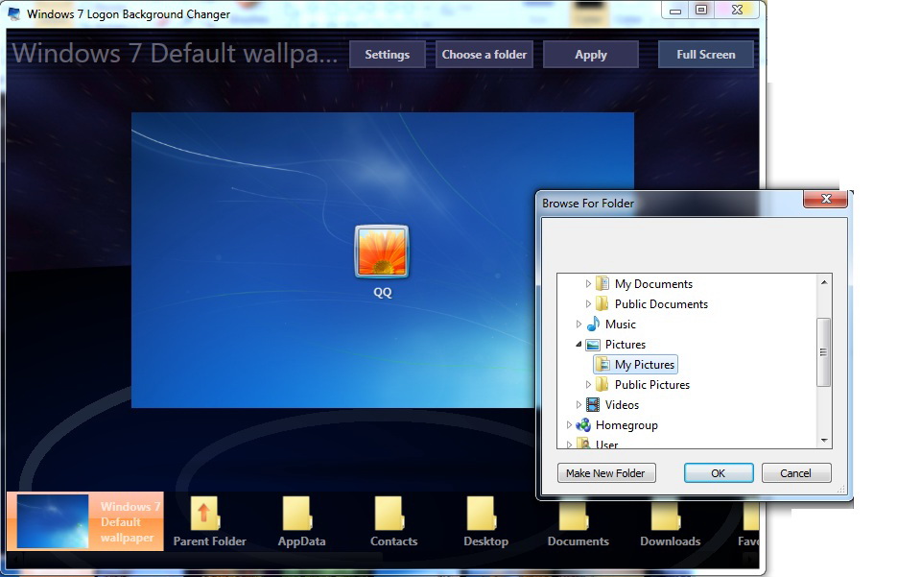Click the My Documents folder icon

click(x=602, y=284)
